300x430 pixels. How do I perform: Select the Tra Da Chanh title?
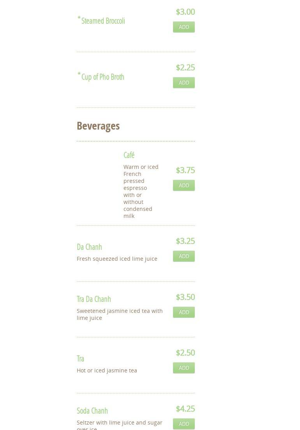coord(94,299)
